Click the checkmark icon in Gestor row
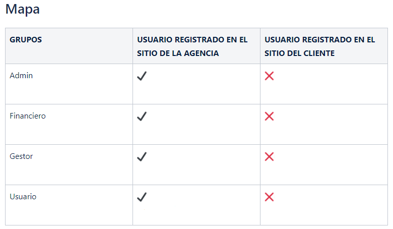Viewport: 393px width, 229px height. coord(142,157)
